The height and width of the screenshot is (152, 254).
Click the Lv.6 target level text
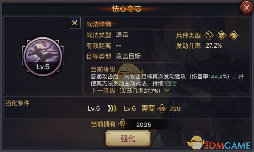[130, 109]
